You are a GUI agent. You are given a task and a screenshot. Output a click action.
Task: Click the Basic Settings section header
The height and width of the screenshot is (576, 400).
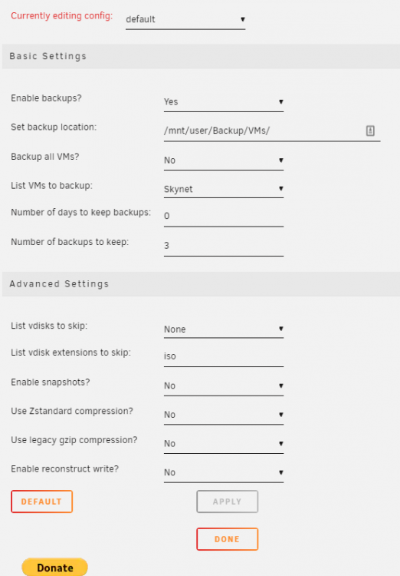point(201,56)
